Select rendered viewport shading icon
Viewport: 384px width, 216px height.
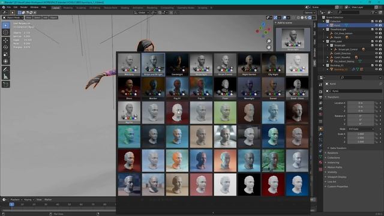tap(310, 17)
